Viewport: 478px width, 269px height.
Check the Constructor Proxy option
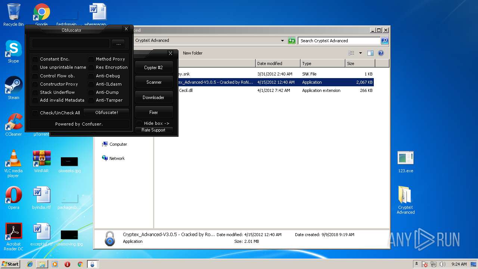pos(35,84)
